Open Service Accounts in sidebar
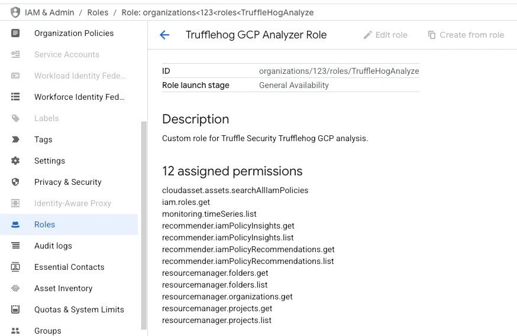This screenshot has width=517, height=336. [67, 54]
